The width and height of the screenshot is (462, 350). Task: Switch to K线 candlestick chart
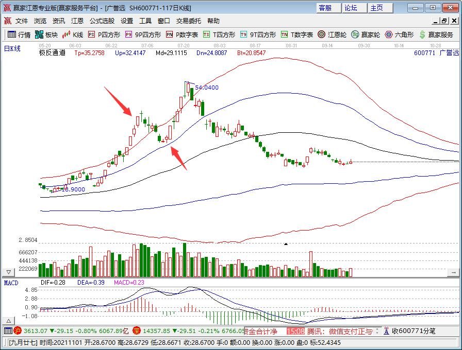[x=73, y=34]
